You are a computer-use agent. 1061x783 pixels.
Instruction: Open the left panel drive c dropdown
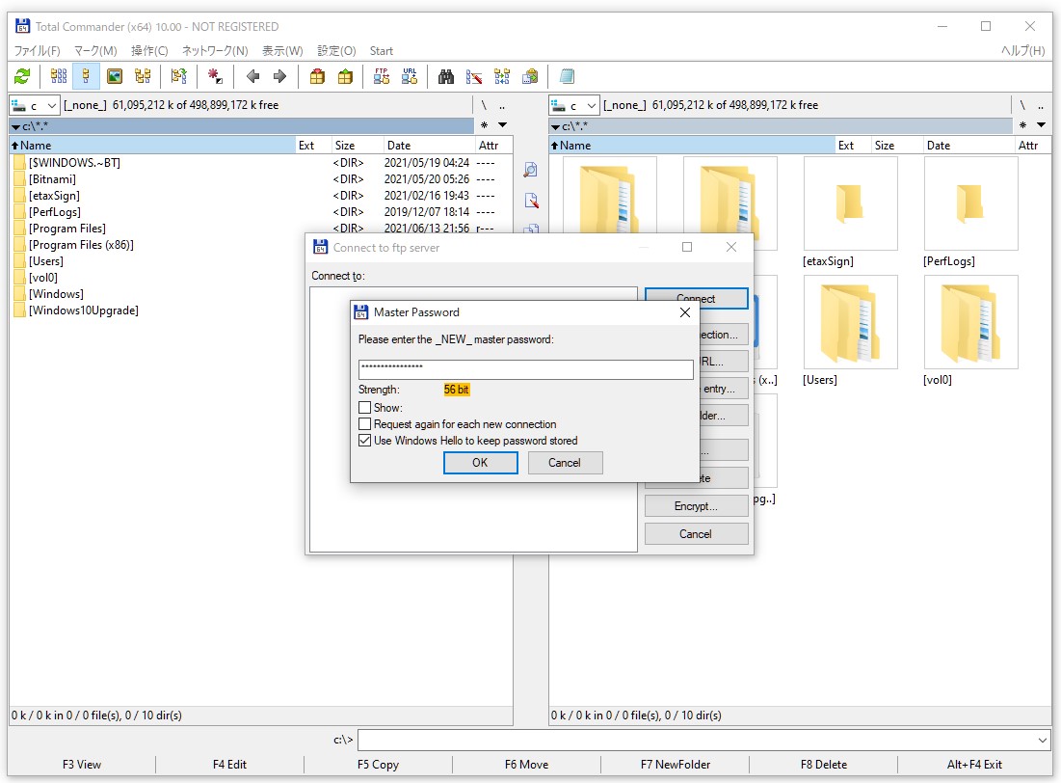35,106
